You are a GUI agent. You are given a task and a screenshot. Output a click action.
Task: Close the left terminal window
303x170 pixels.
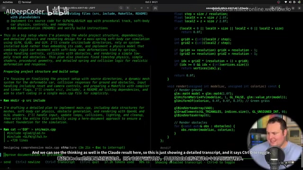pyautogui.click(x=148, y=8)
